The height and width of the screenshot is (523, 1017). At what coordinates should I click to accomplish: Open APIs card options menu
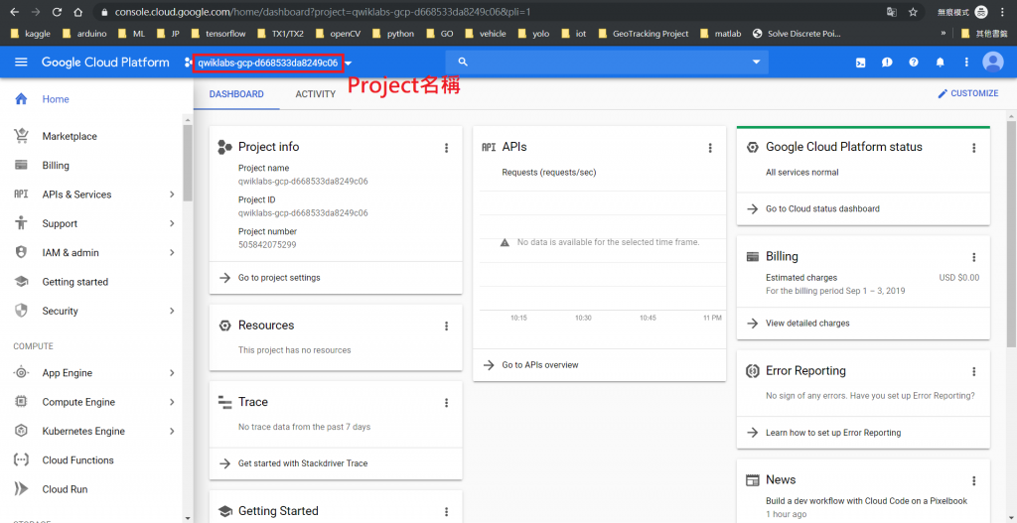pos(710,148)
